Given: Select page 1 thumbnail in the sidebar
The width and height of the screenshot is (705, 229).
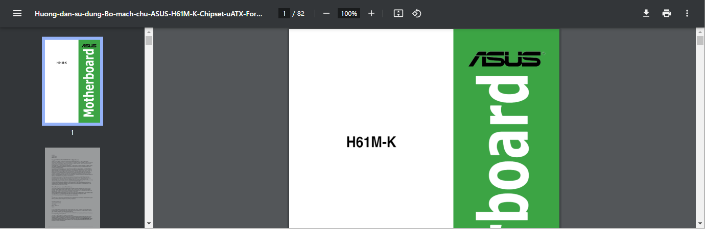Looking at the screenshot, I should pyautogui.click(x=73, y=81).
